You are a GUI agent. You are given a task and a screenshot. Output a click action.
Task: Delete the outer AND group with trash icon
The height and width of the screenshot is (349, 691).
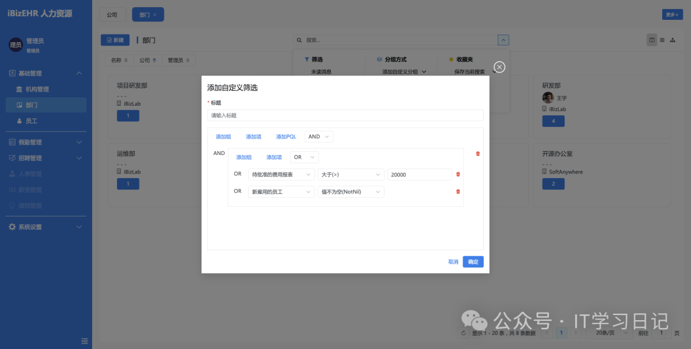coord(477,154)
